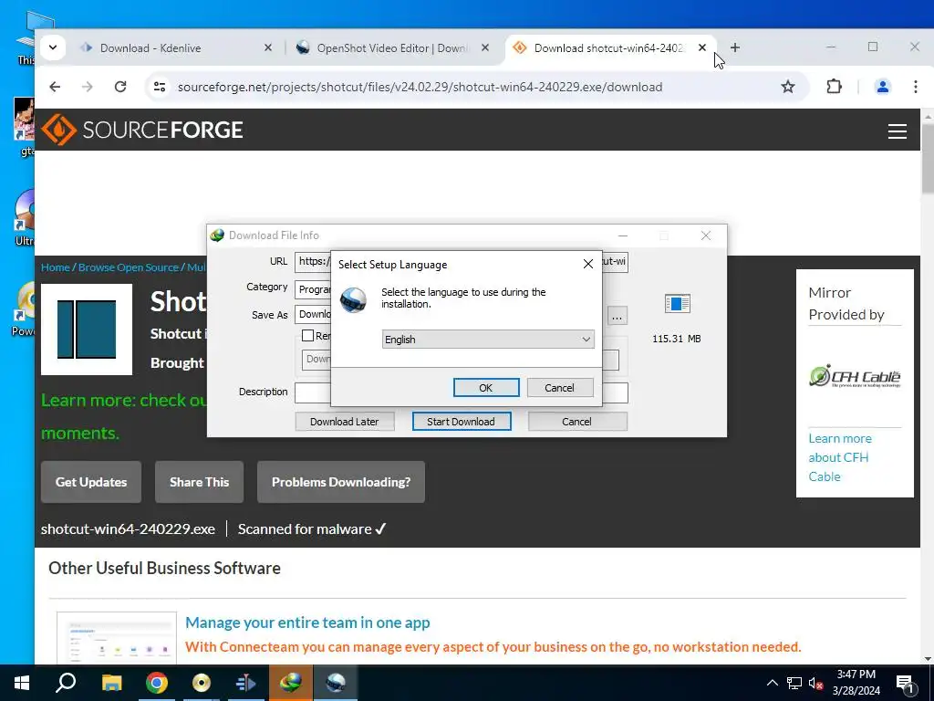Open the notification center icon
The height and width of the screenshot is (701, 934).
[906, 684]
